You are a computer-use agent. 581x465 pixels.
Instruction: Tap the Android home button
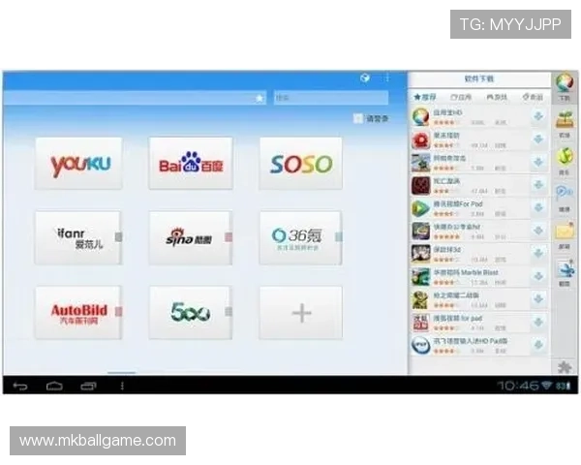(x=54, y=386)
